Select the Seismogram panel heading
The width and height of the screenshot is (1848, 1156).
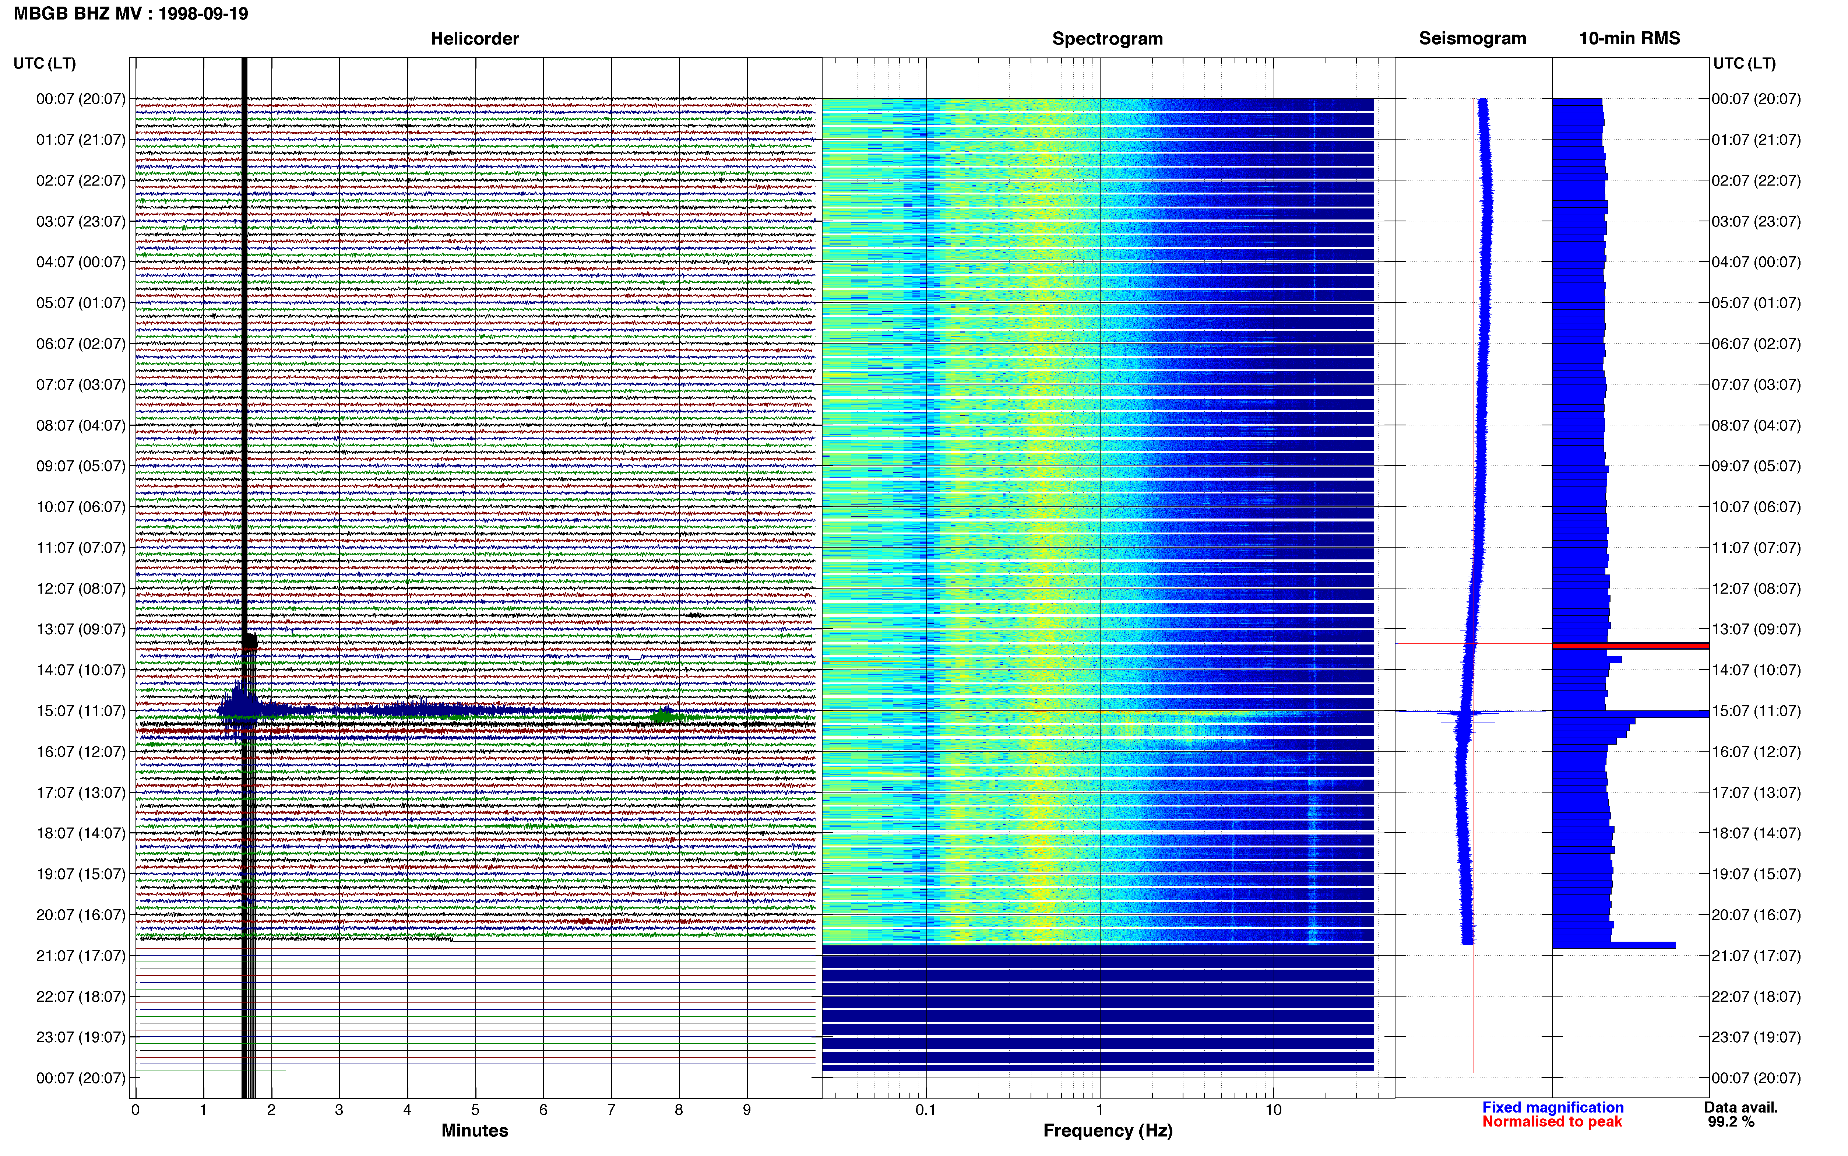pyautogui.click(x=1472, y=38)
